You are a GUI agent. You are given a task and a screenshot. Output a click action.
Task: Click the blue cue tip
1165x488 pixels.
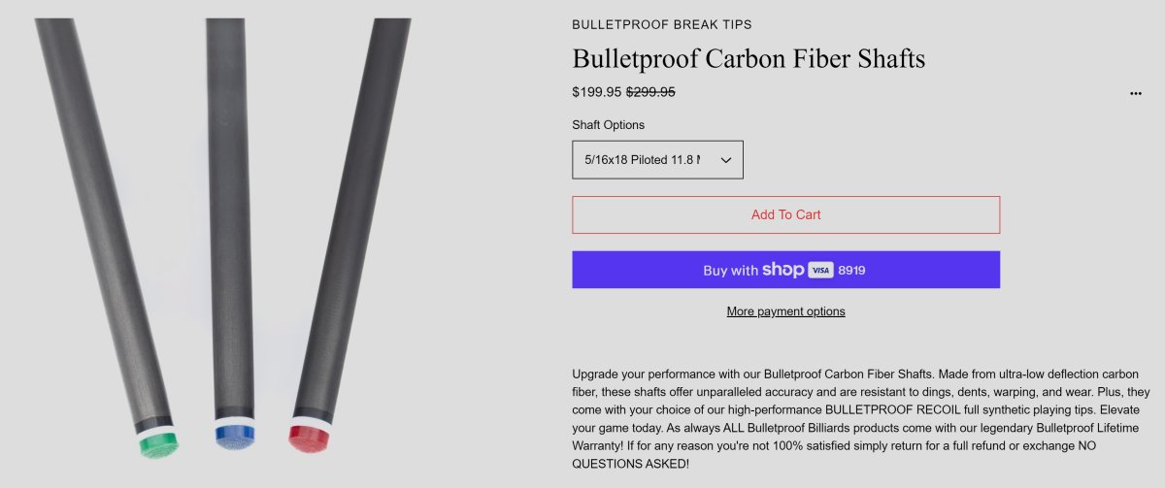[234, 436]
